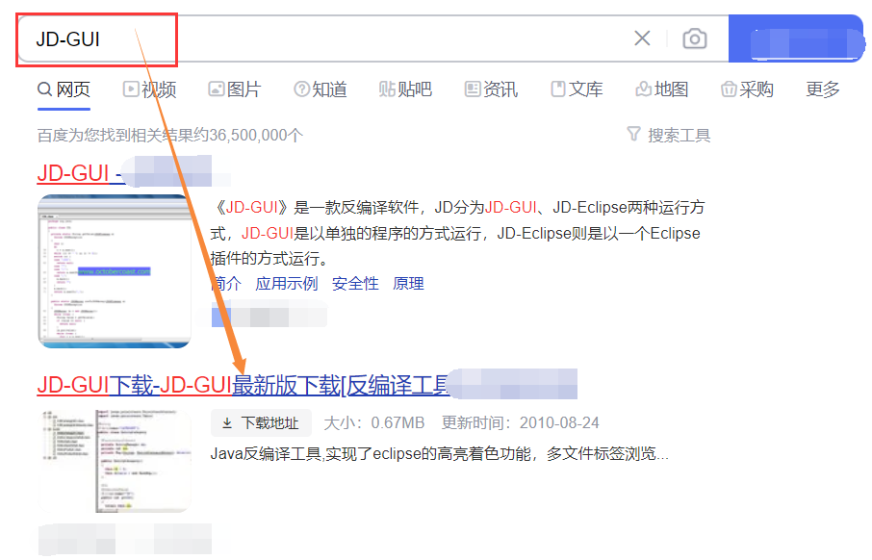Click the download arrow icon in 下载地址
This screenshot has height=560, width=872.
pos(227,423)
